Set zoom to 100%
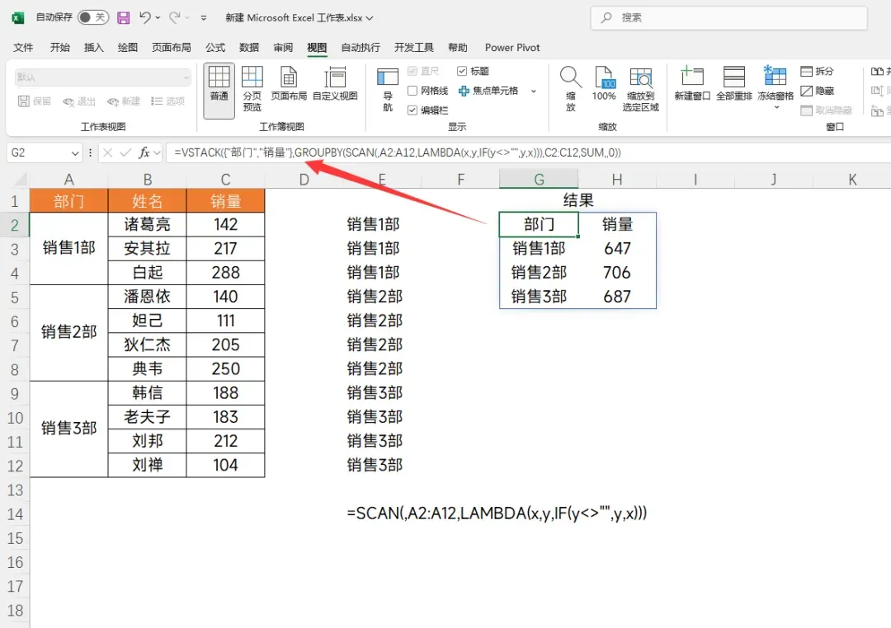This screenshot has height=628, width=891. coord(603,84)
